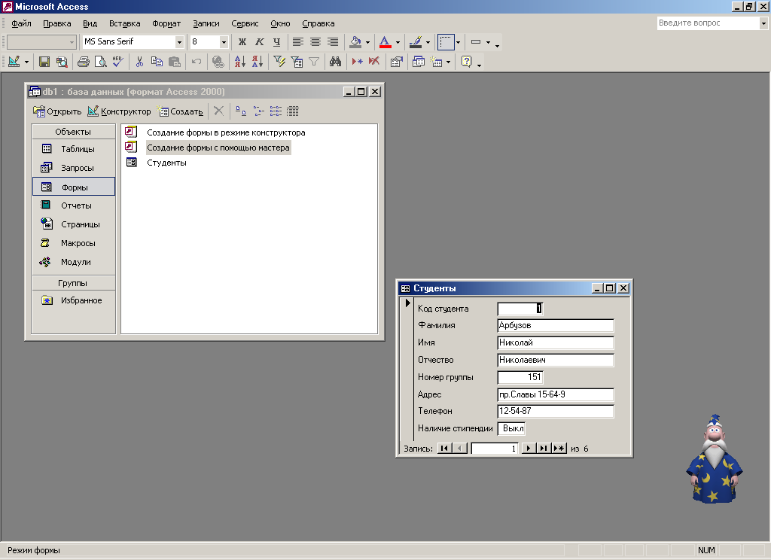Screen dimensions: 771x560
Task: Click the Введите вопрос help box
Action: [x=708, y=23]
